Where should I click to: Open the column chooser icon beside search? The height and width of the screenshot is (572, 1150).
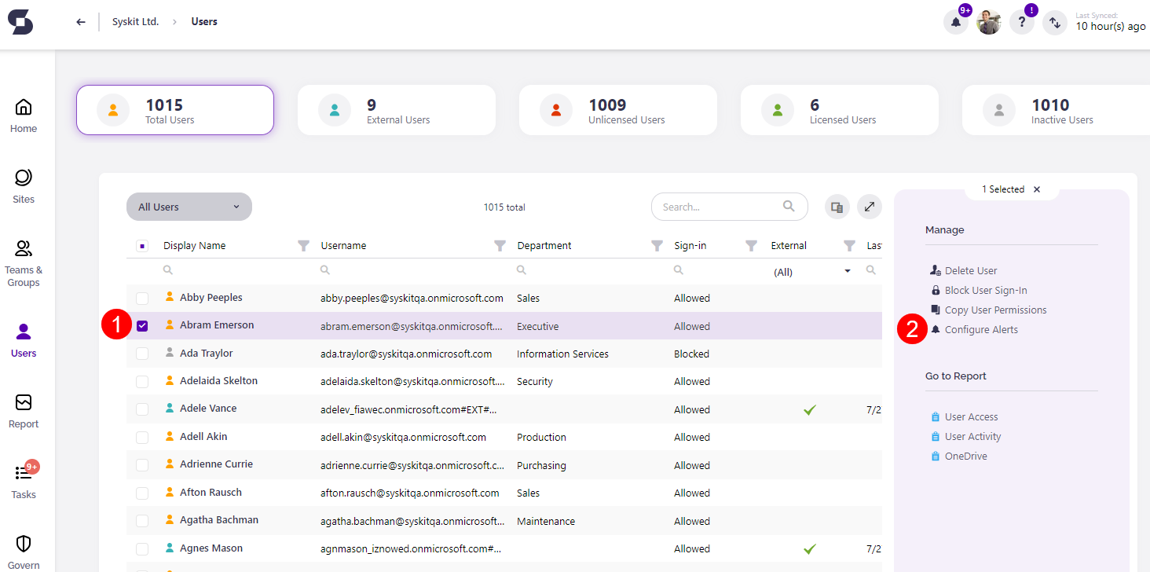coord(836,206)
